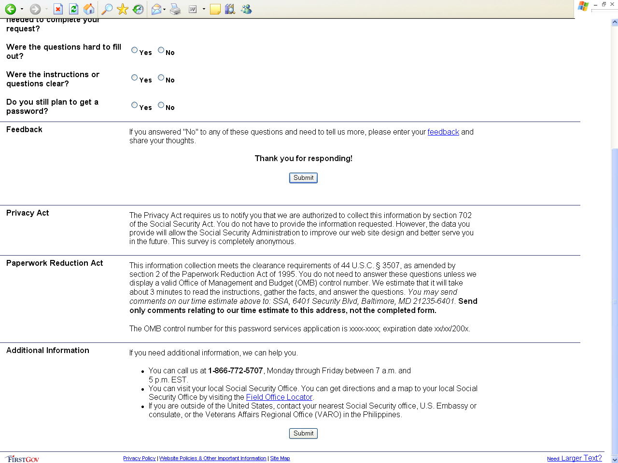The width and height of the screenshot is (618, 463).
Task: Open the Research books toolbar icon
Action: pos(230,9)
